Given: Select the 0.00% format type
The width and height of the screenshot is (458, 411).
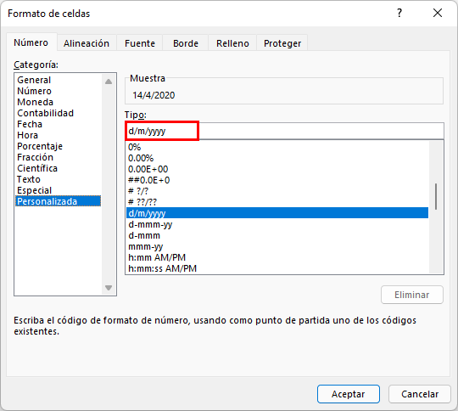Looking at the screenshot, I should 277,158.
